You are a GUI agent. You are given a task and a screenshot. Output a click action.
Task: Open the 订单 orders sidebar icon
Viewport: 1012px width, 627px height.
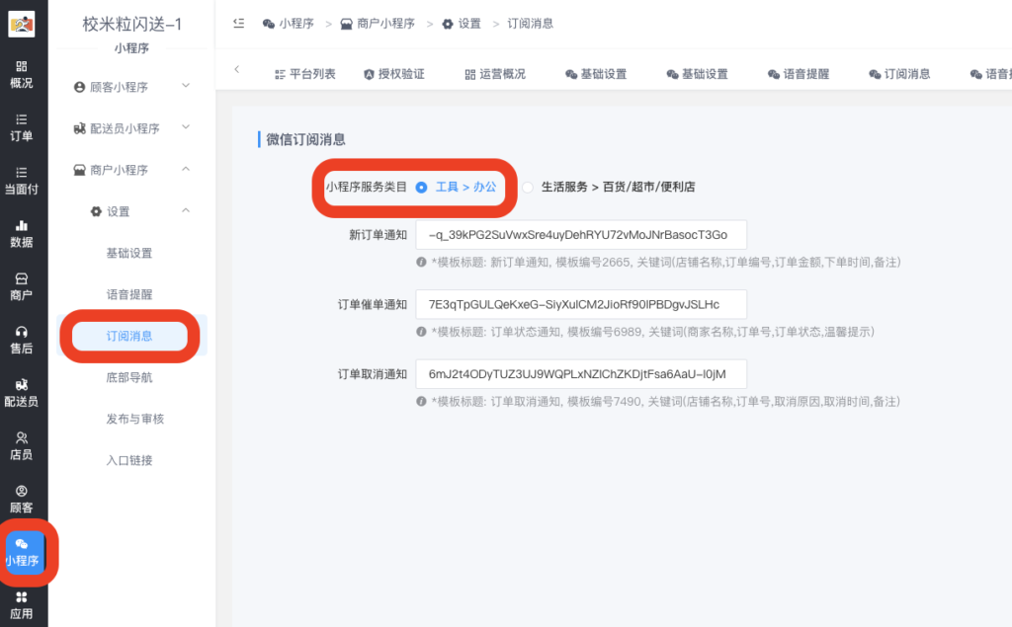[x=21, y=126]
